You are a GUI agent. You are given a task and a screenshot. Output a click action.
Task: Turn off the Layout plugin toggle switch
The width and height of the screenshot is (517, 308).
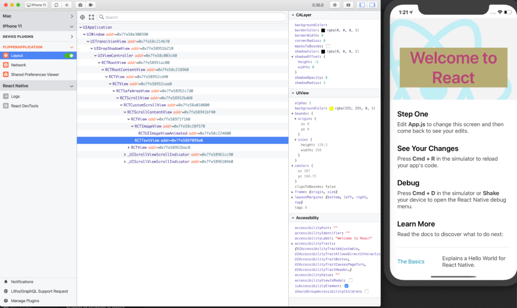69,55
